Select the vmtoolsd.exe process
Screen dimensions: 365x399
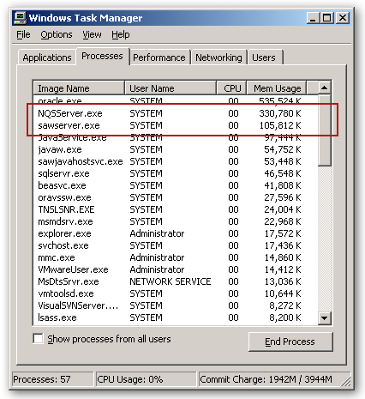pyautogui.click(x=175, y=293)
